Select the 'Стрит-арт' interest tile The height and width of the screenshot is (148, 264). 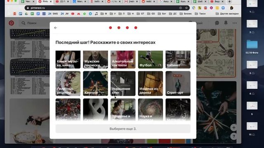coord(178,83)
